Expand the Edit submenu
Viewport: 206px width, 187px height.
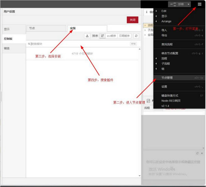tap(164, 11)
